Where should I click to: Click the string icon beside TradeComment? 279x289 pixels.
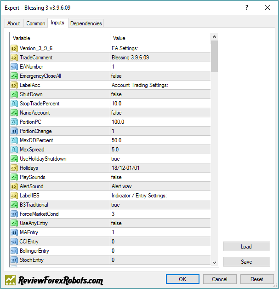click(14, 58)
